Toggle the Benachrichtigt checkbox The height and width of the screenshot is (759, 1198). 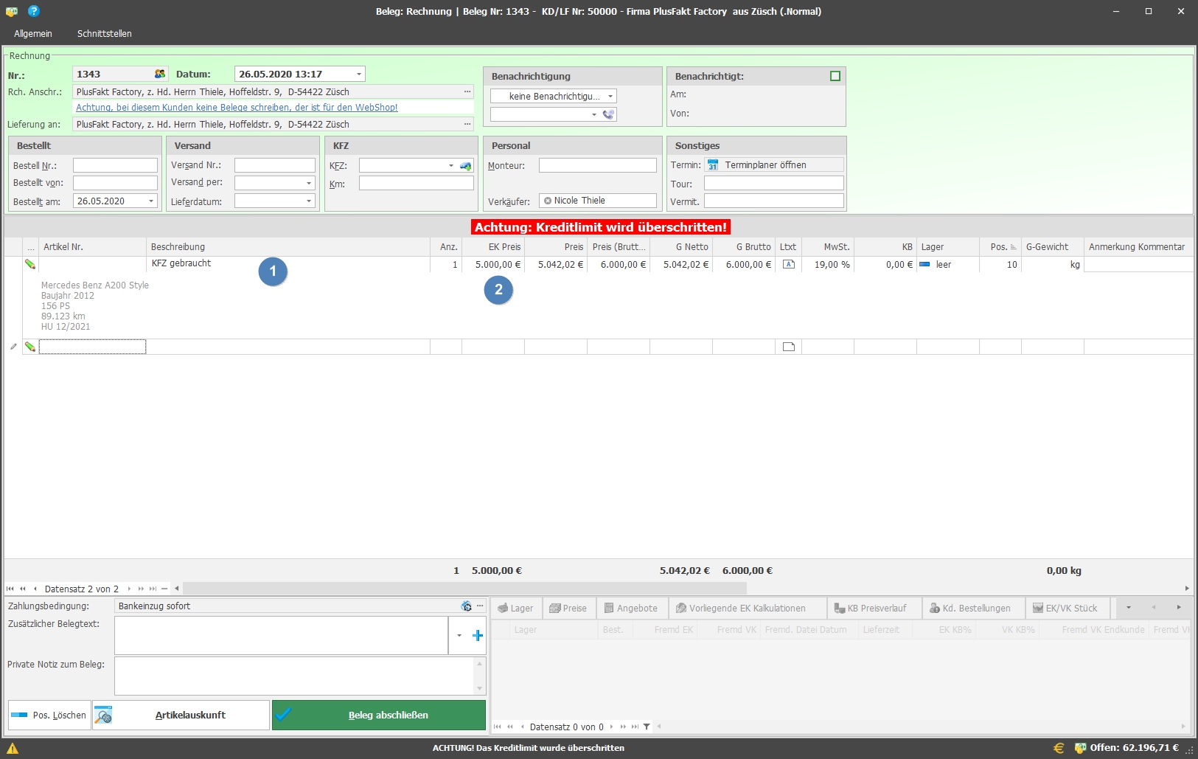point(835,76)
